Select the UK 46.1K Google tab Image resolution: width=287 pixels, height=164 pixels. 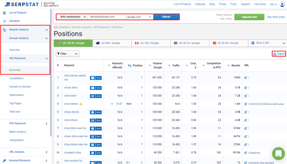tap(189, 43)
